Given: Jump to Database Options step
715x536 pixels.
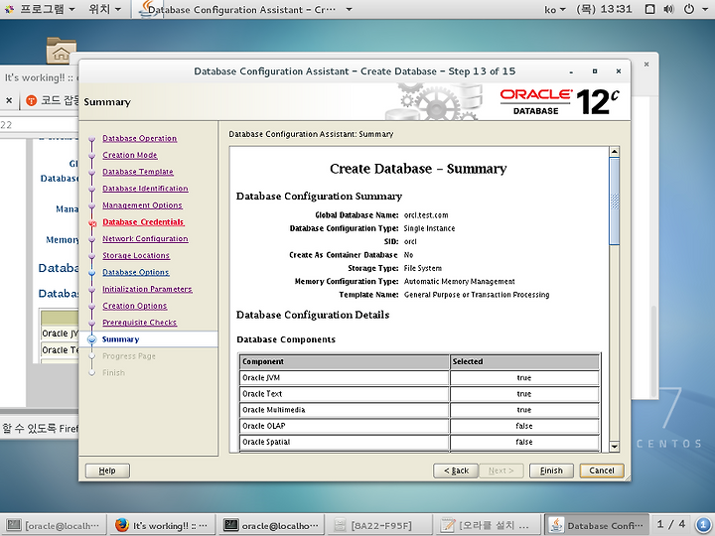Looking at the screenshot, I should click(136, 272).
